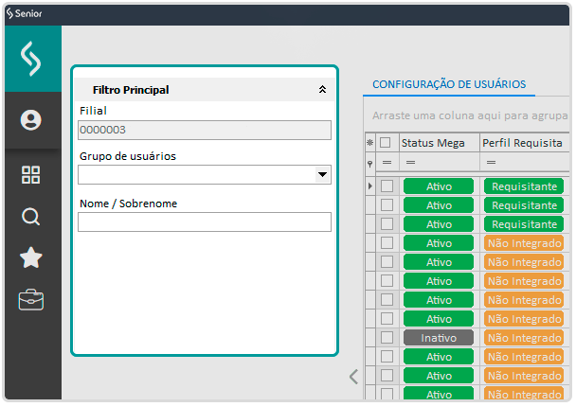Click the first row Ativo badge
The width and height of the screenshot is (576, 407).
(439, 186)
